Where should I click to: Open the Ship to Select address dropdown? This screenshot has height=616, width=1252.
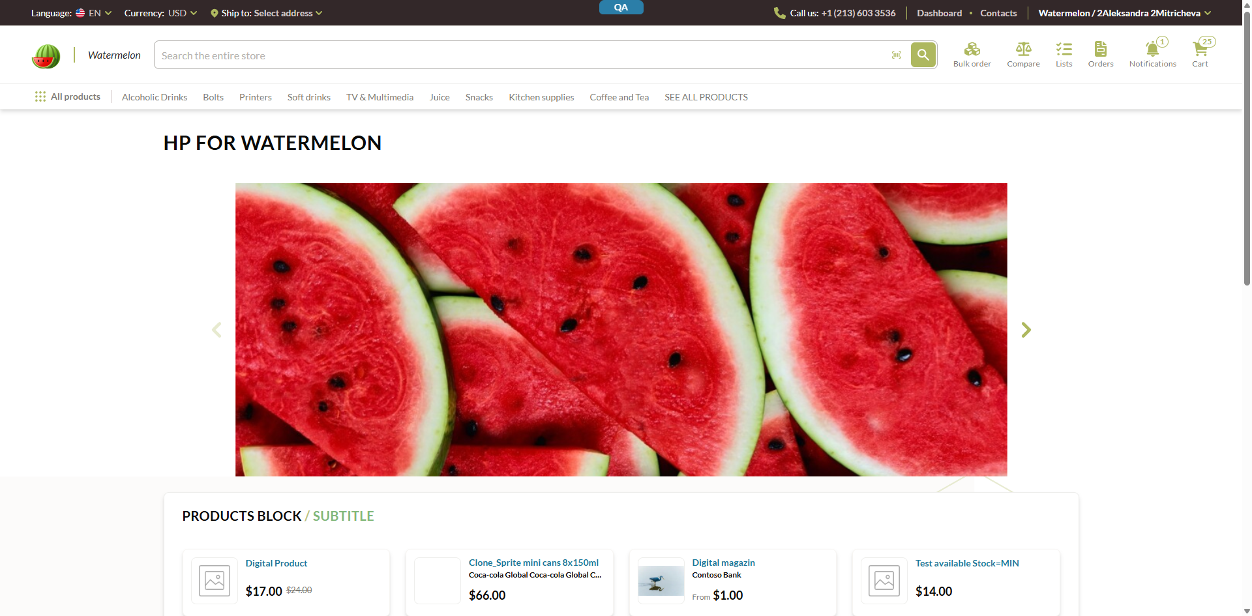(266, 13)
